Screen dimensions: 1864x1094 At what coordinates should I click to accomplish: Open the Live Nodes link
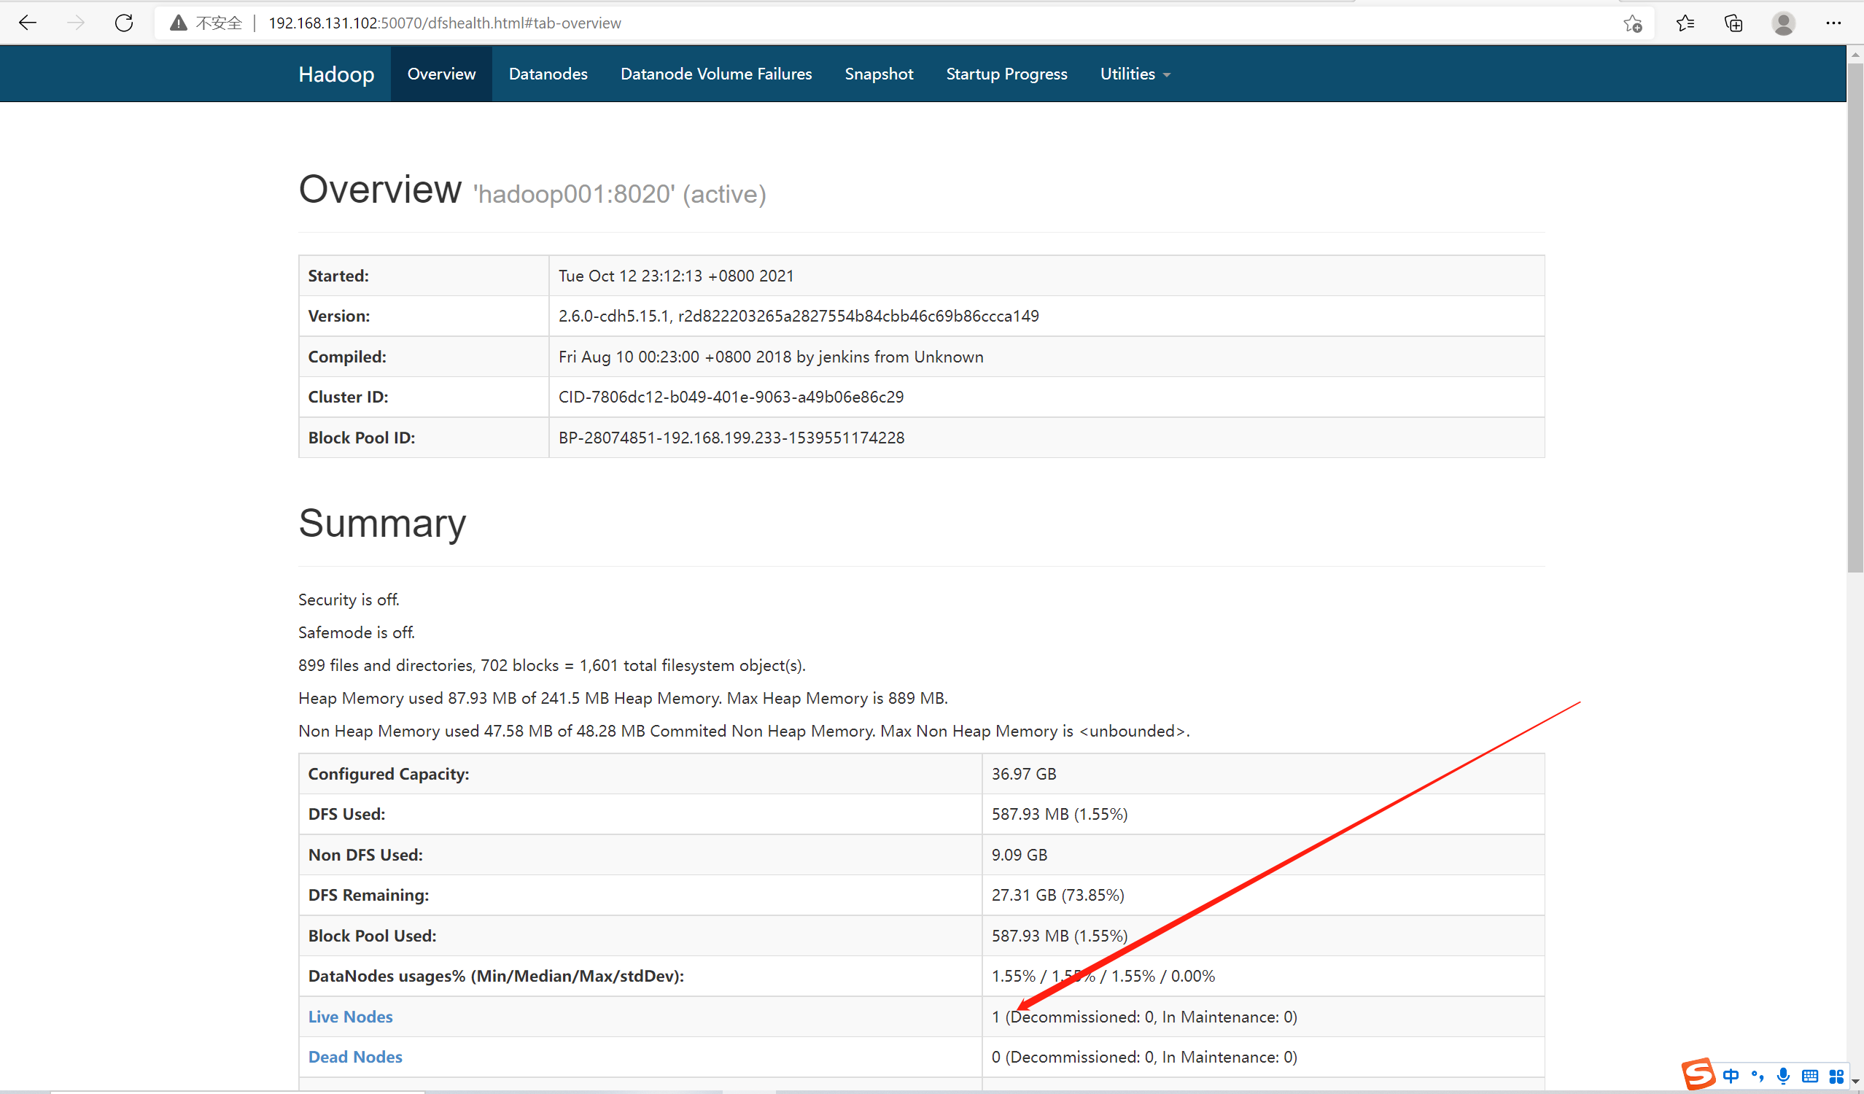tap(350, 1017)
